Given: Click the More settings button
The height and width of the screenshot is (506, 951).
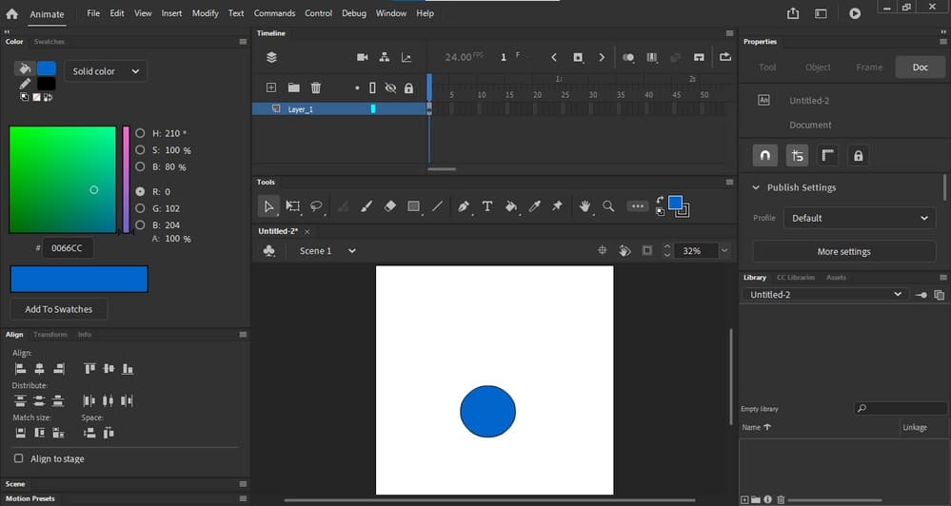Looking at the screenshot, I should [843, 251].
